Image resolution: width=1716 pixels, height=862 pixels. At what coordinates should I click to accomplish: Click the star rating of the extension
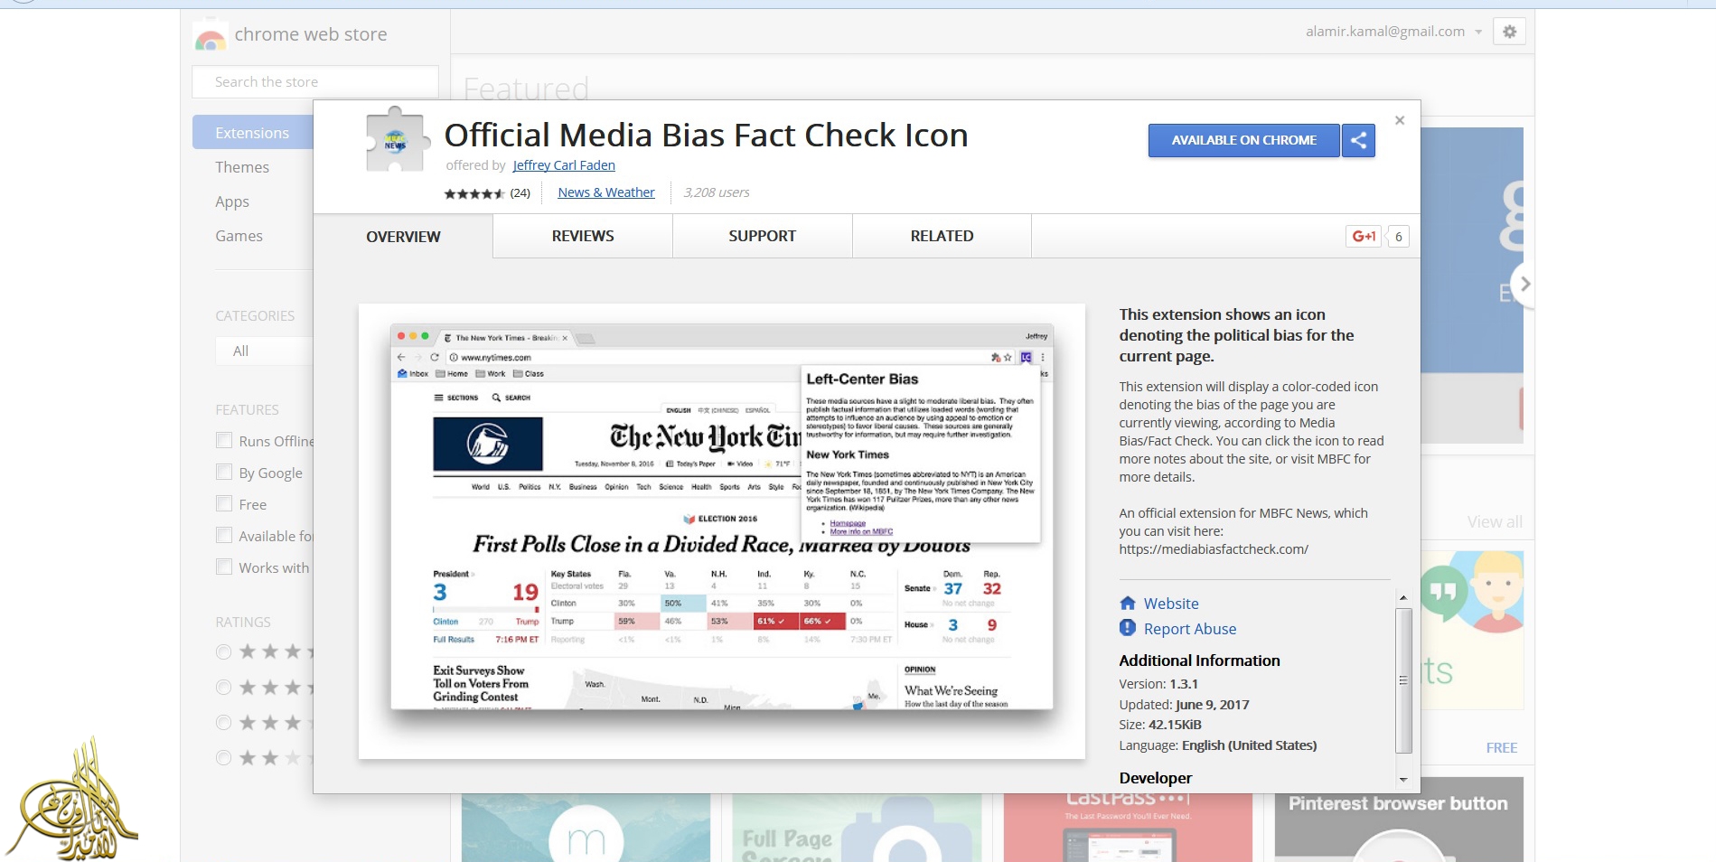click(x=474, y=193)
